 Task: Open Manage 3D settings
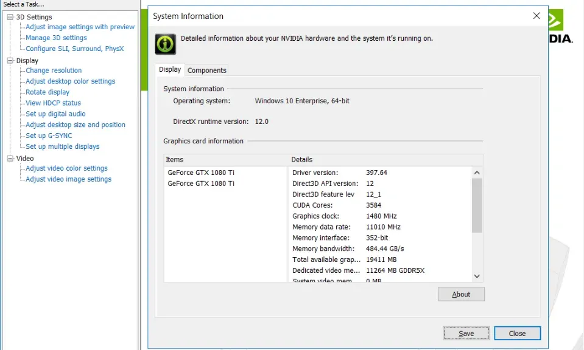coord(56,38)
